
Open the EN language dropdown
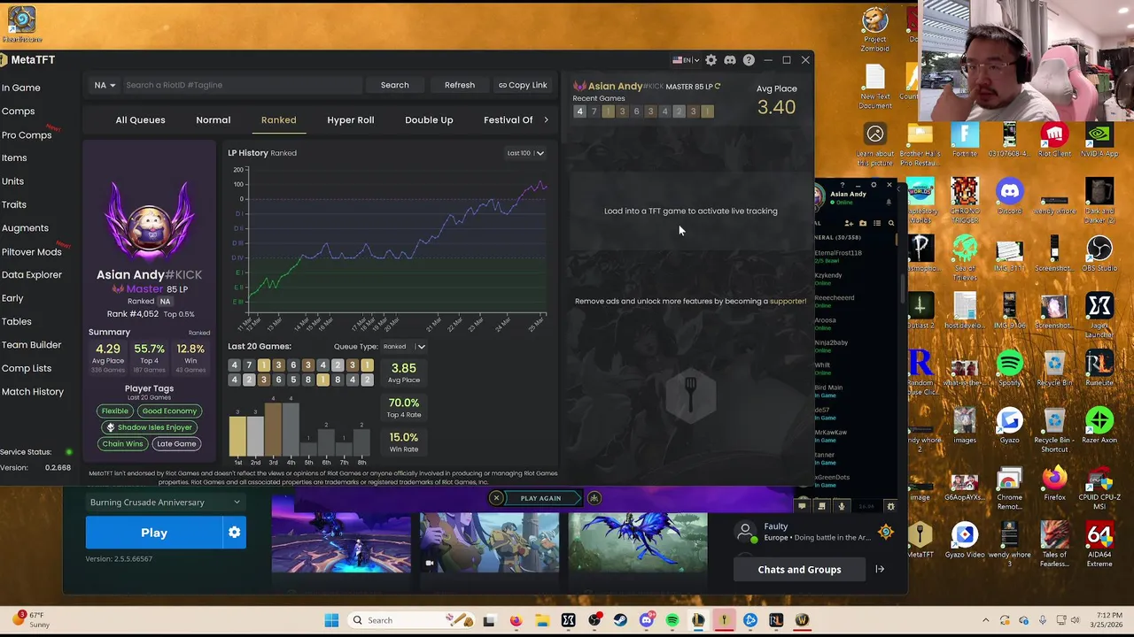pyautogui.click(x=686, y=60)
